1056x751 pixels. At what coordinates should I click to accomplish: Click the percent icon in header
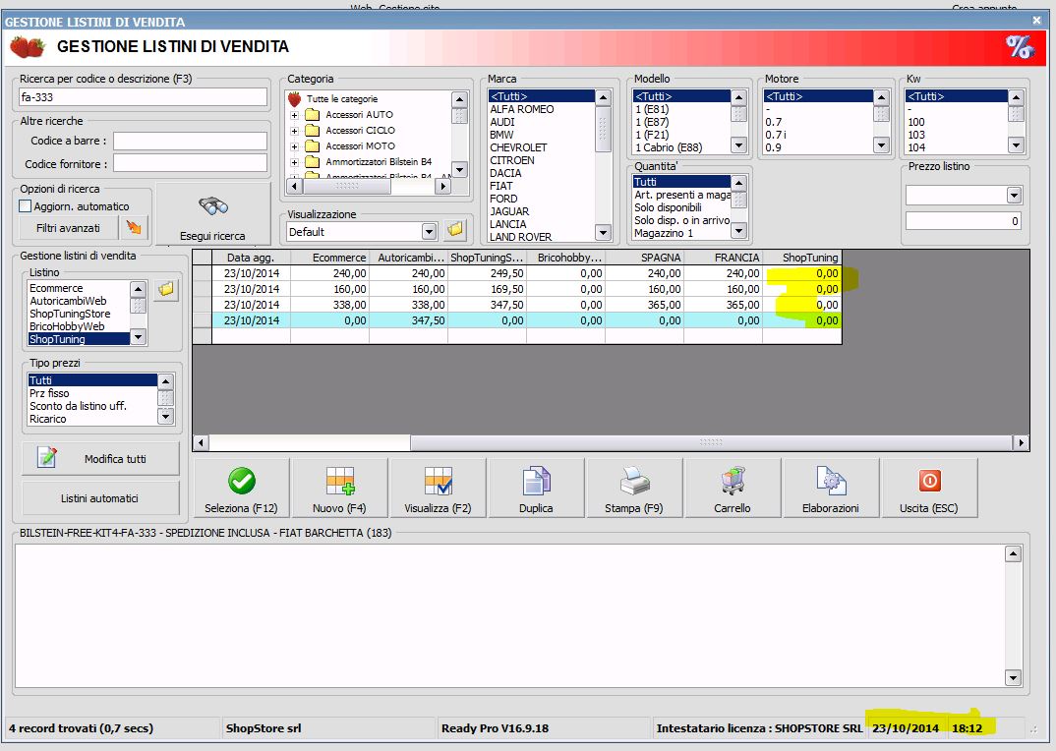[x=1019, y=47]
